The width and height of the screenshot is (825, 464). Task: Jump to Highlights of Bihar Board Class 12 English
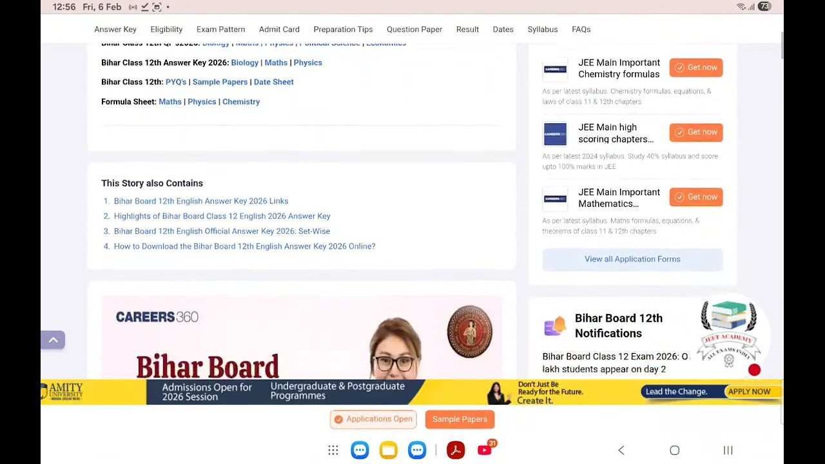[x=222, y=216]
